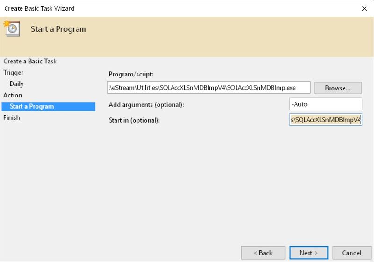Close the Create Basic Task Wizard window
This screenshot has width=374, height=262.
[x=364, y=8]
